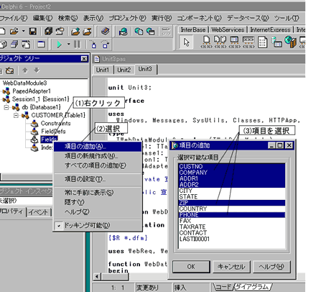Choose ヘルプ(Z) in context menu

[98, 212]
